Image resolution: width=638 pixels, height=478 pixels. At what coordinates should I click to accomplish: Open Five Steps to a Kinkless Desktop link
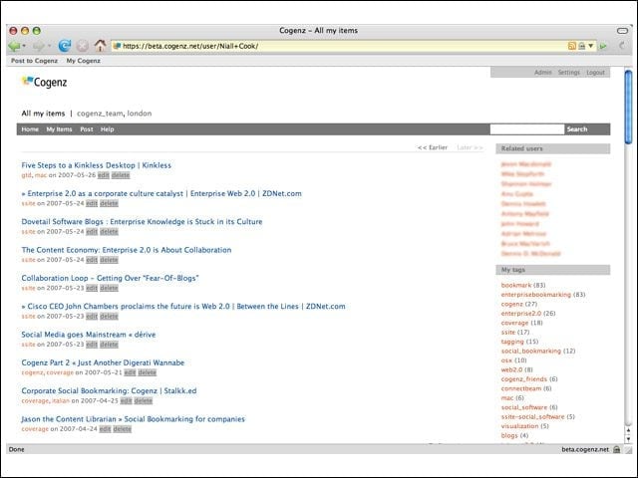(96, 165)
